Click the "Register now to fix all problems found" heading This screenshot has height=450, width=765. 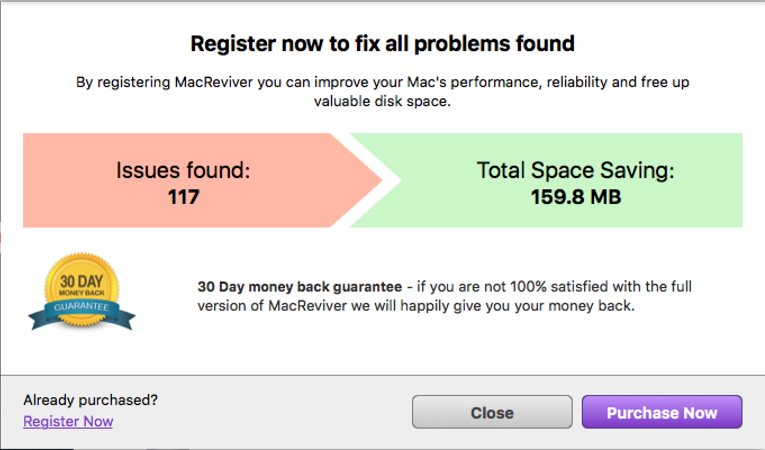pyautogui.click(x=382, y=44)
